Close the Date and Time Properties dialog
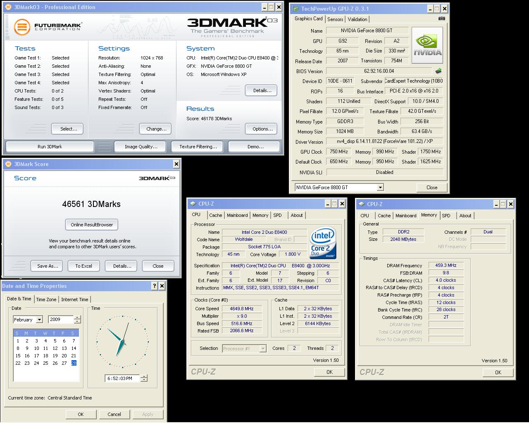The width and height of the screenshot is (529, 423). point(162,286)
